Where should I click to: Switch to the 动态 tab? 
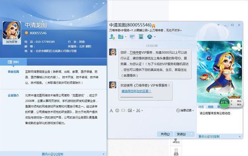(x=201, y=107)
